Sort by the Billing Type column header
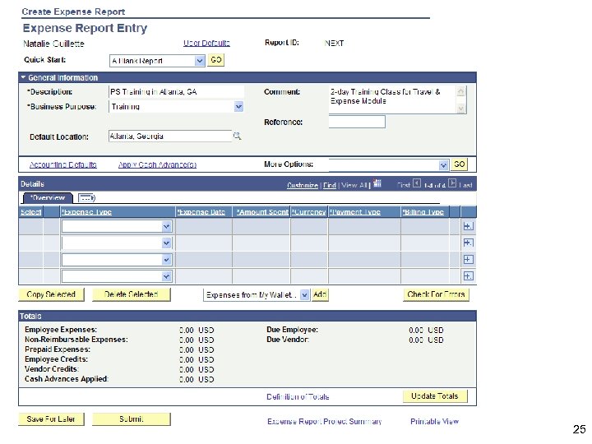 [423, 212]
